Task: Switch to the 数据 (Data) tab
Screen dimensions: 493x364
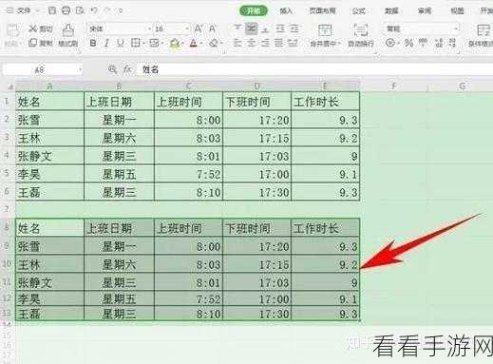Action: point(391,10)
